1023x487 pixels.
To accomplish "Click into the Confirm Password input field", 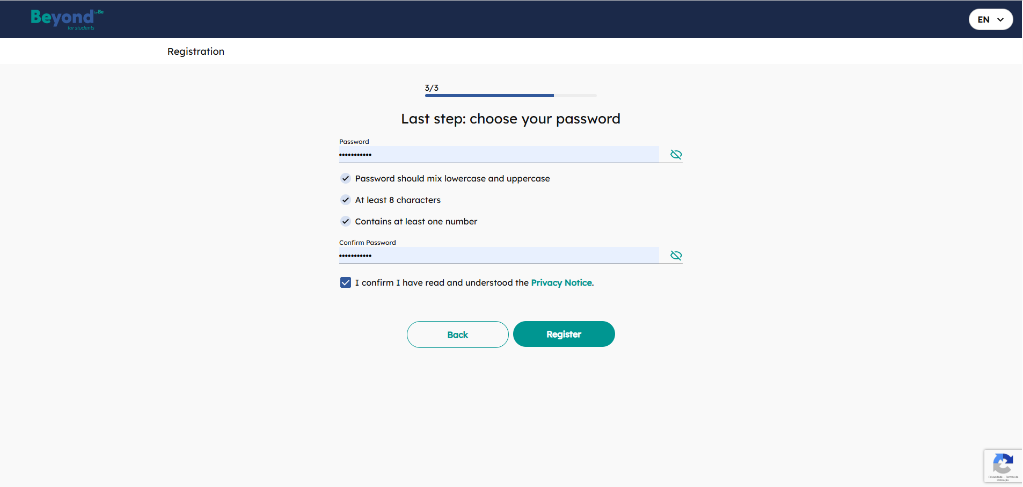I will pos(499,256).
